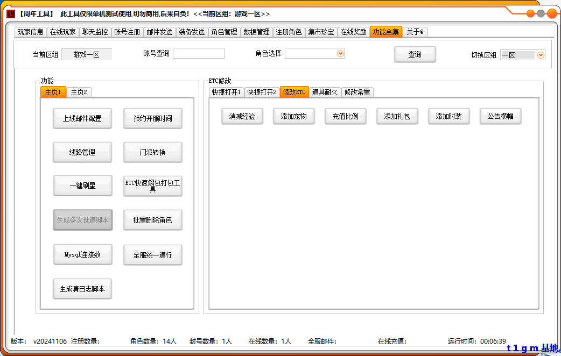Click the 上线邮件配置 button
561x356 pixels.
(x=82, y=118)
